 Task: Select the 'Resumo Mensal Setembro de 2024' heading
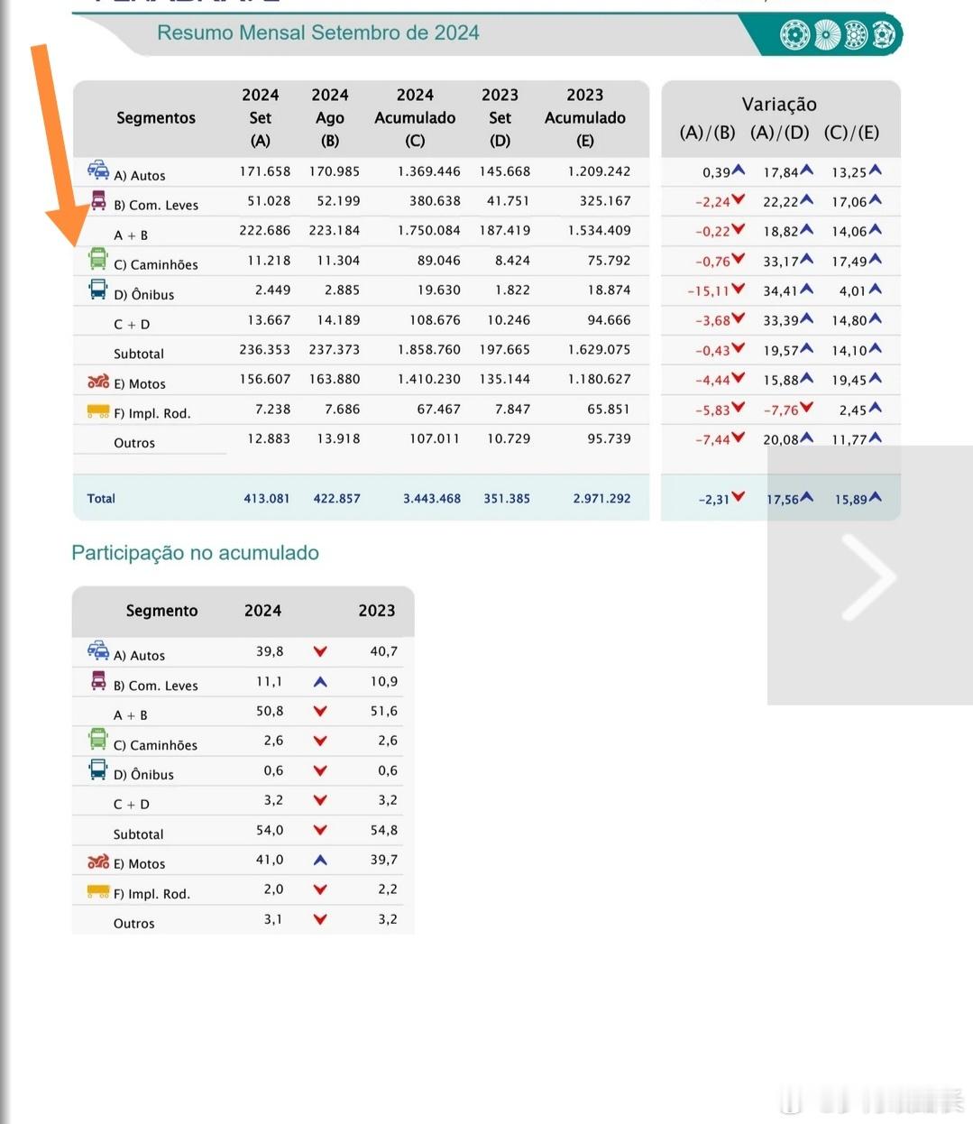[318, 33]
